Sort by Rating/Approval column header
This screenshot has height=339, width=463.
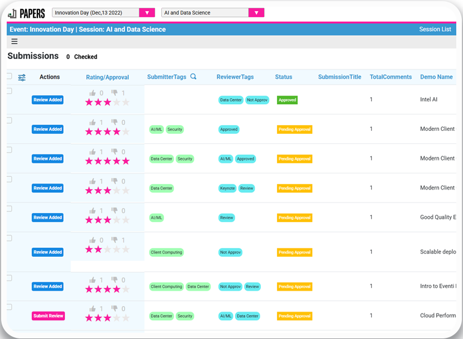pos(107,77)
